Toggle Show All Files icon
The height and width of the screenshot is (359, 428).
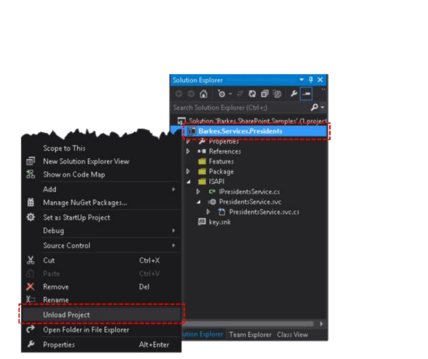click(277, 94)
